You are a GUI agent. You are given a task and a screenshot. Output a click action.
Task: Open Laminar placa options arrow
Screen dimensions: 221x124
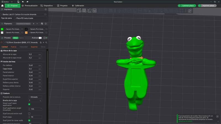tap(179, 6)
